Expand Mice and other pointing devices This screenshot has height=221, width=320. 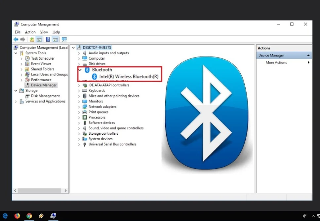[x=79, y=96]
